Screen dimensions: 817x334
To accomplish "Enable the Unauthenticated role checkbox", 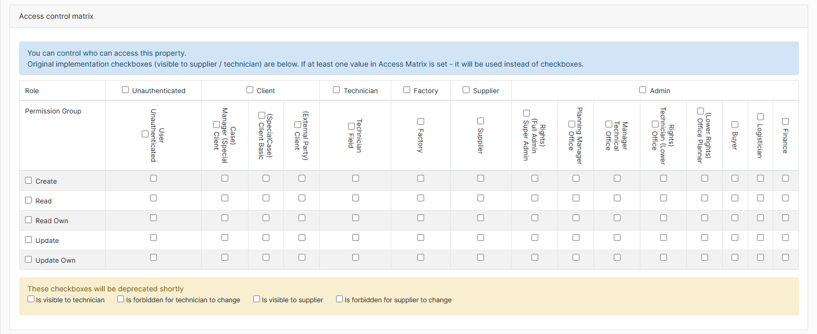I will (125, 89).
